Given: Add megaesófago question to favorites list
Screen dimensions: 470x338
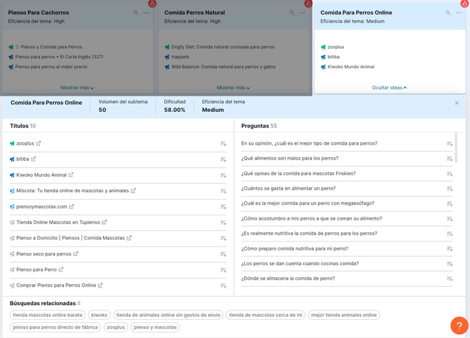Looking at the screenshot, I should pos(449,204).
